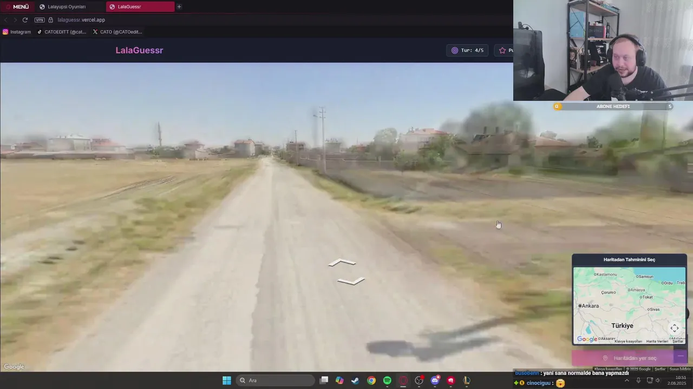693x389 pixels.
Task: Open a new browser tab
Action: [179, 6]
